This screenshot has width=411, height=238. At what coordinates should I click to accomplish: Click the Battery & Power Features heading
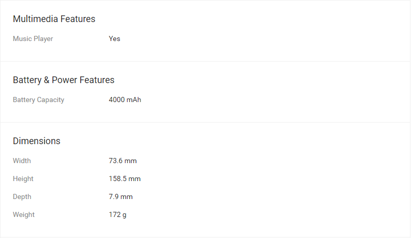pos(63,80)
